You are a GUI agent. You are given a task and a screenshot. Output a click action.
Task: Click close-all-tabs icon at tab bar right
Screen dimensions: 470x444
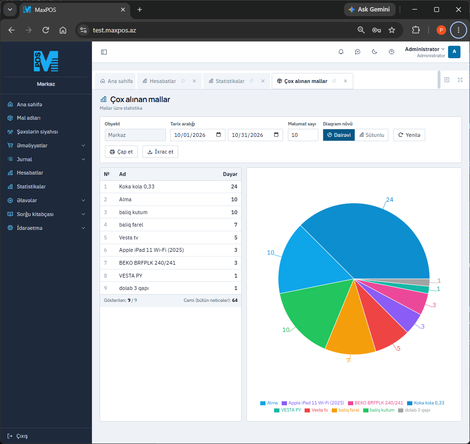[x=447, y=80]
